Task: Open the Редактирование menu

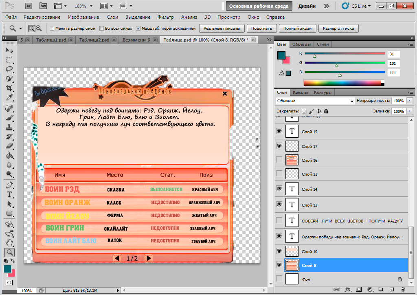Action: [x=42, y=17]
